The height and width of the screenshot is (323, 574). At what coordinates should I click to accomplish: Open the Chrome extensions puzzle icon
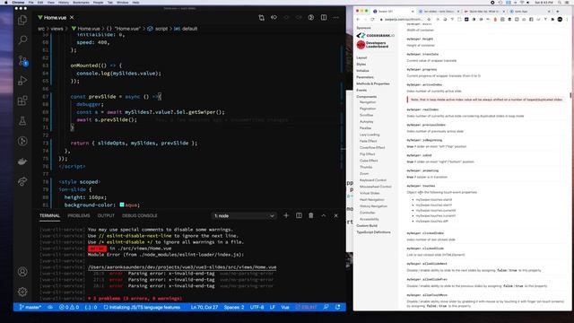pos(552,20)
